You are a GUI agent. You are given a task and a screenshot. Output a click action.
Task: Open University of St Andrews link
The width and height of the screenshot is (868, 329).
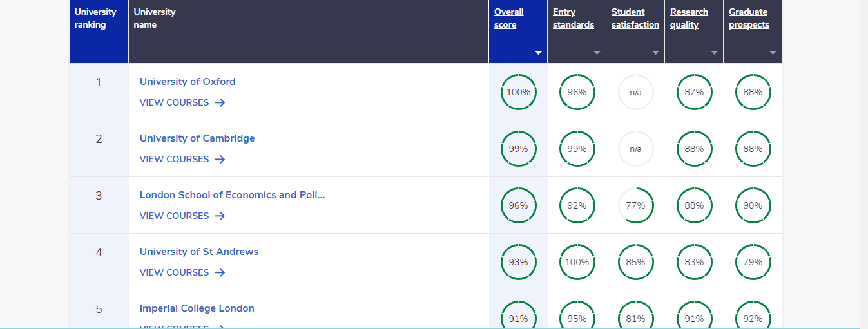[199, 252]
